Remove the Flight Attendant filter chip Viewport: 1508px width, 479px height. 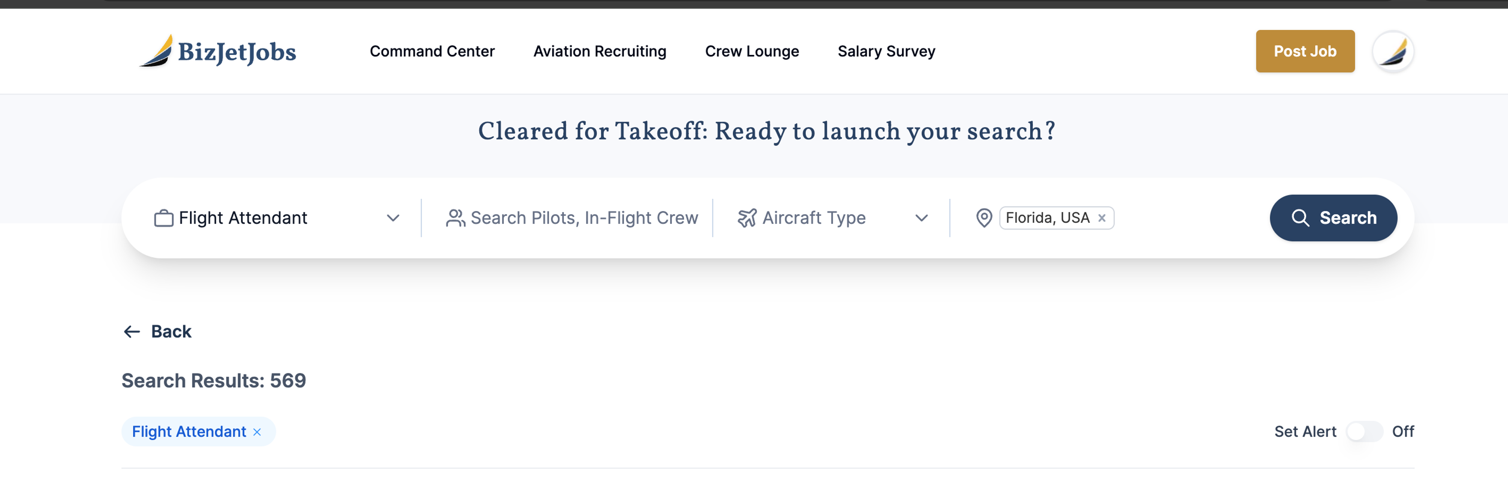[x=257, y=432]
